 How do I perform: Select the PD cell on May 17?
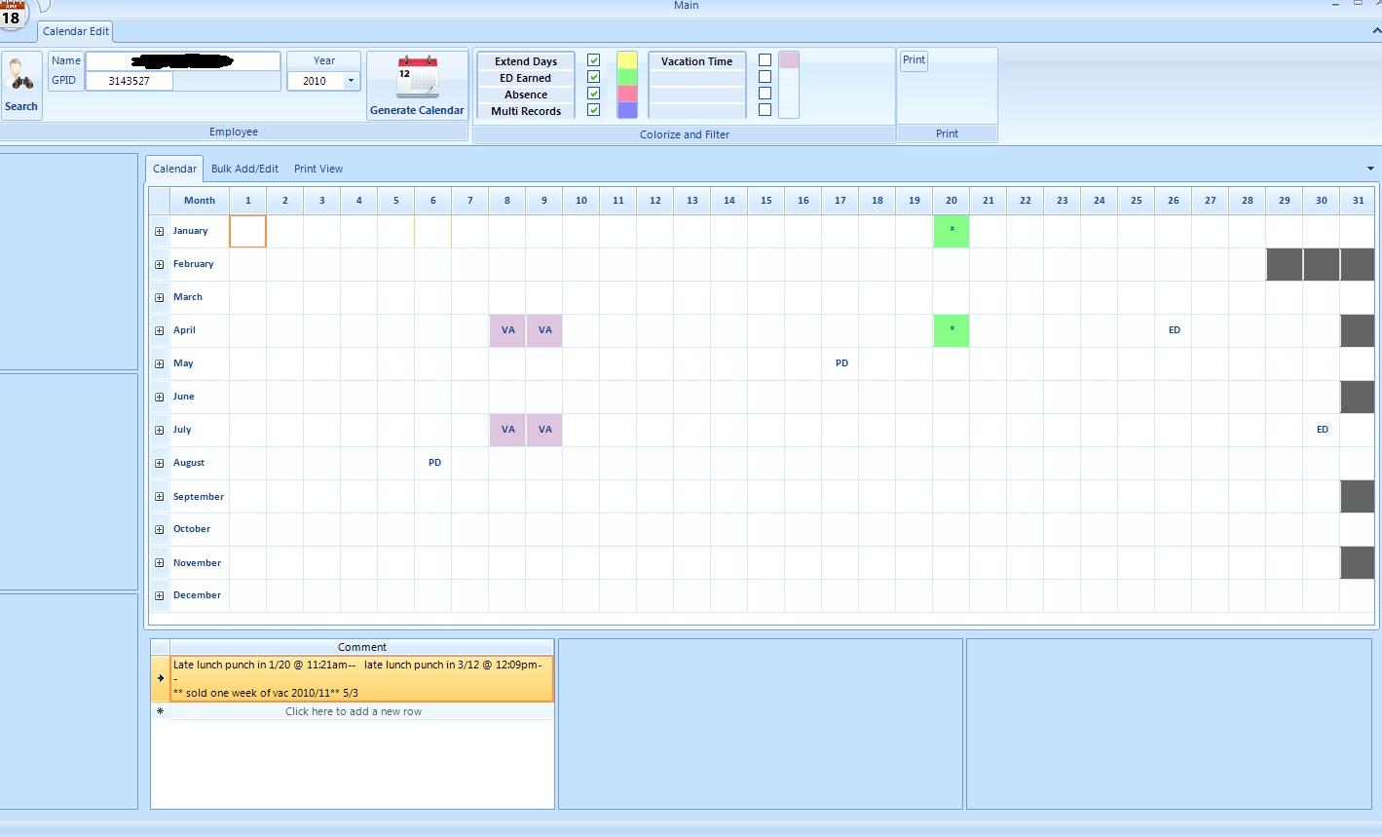(x=840, y=363)
